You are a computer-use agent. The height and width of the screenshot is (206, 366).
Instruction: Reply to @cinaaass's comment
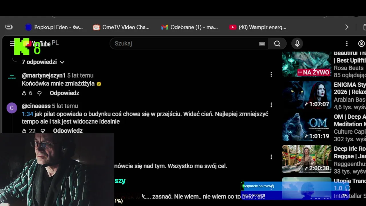(x=68, y=131)
